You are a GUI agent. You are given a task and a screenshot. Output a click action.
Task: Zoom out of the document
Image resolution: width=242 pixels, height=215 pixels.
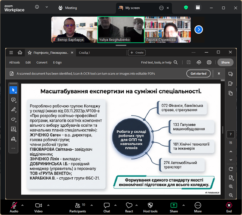pos(231,195)
